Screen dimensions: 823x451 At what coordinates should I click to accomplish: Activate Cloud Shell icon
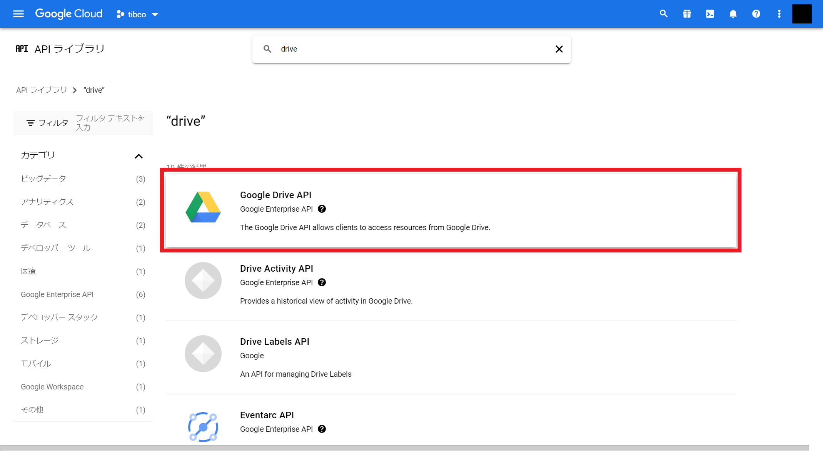click(x=710, y=14)
